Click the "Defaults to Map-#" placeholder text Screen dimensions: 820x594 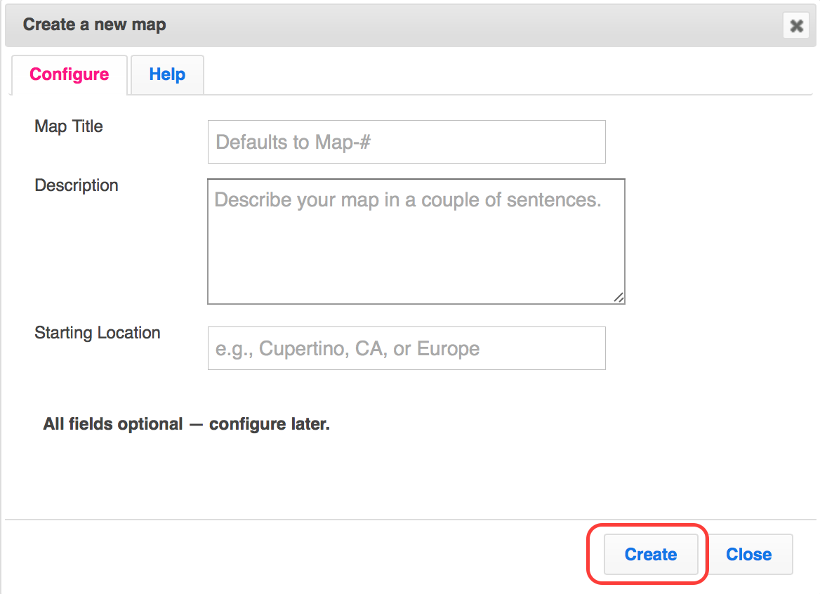coord(293,142)
